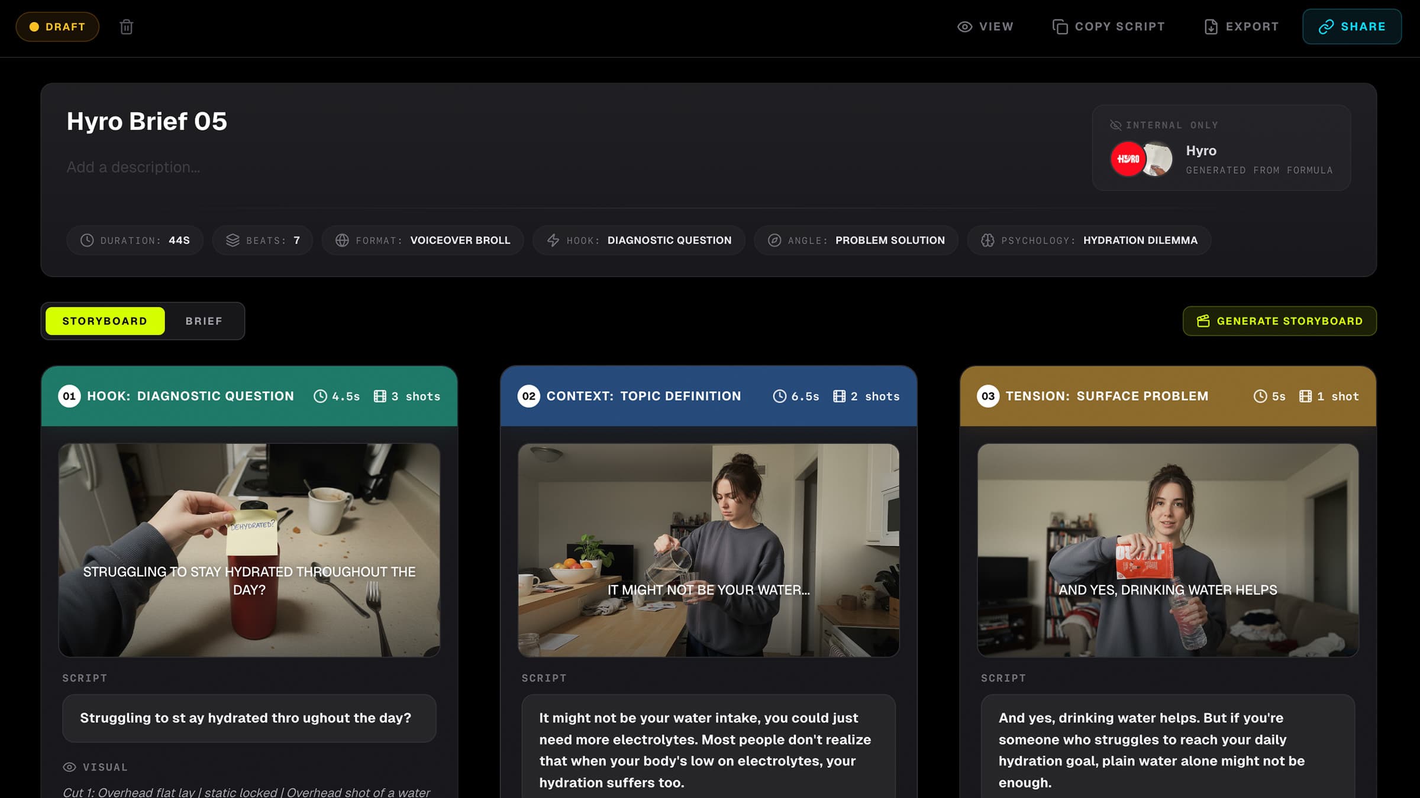Toggle the Internal Only visibility label
This screenshot has height=798, width=1420.
1164,125
